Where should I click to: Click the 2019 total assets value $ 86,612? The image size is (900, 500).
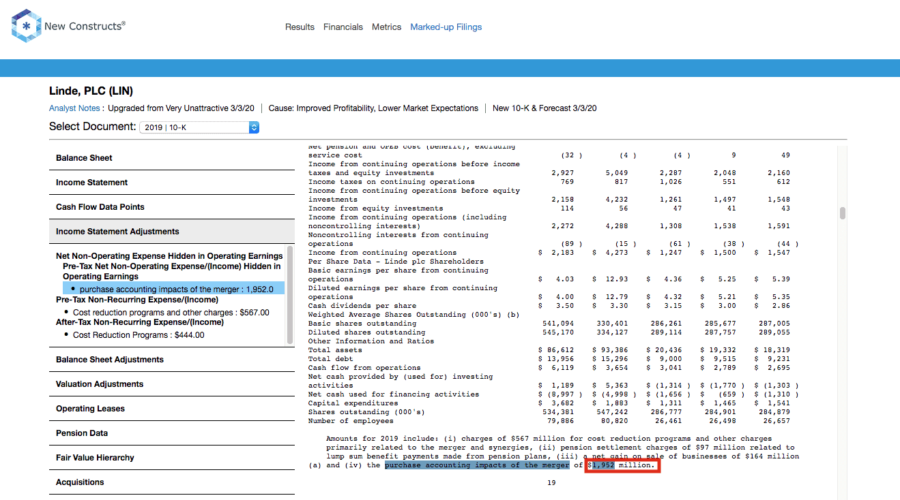pyautogui.click(x=556, y=350)
